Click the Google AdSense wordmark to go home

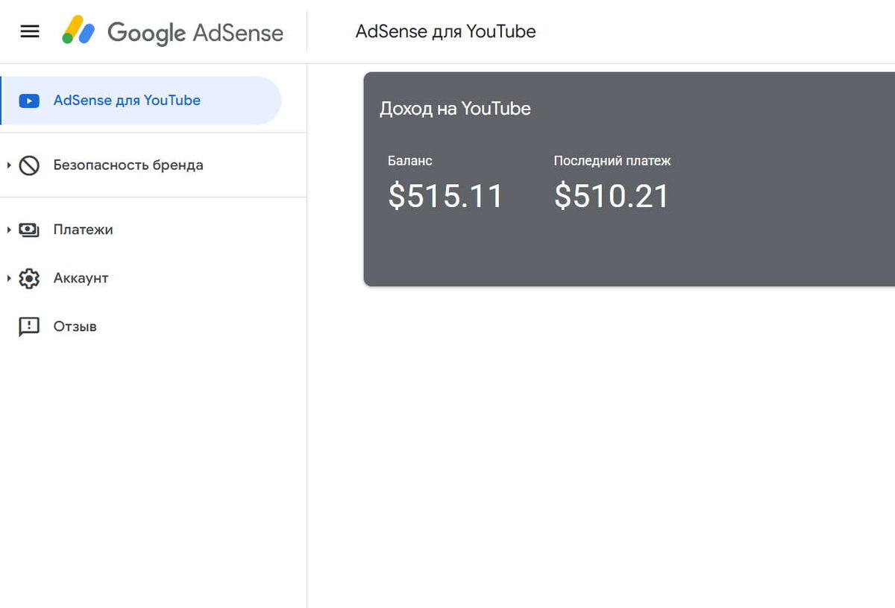click(x=195, y=32)
